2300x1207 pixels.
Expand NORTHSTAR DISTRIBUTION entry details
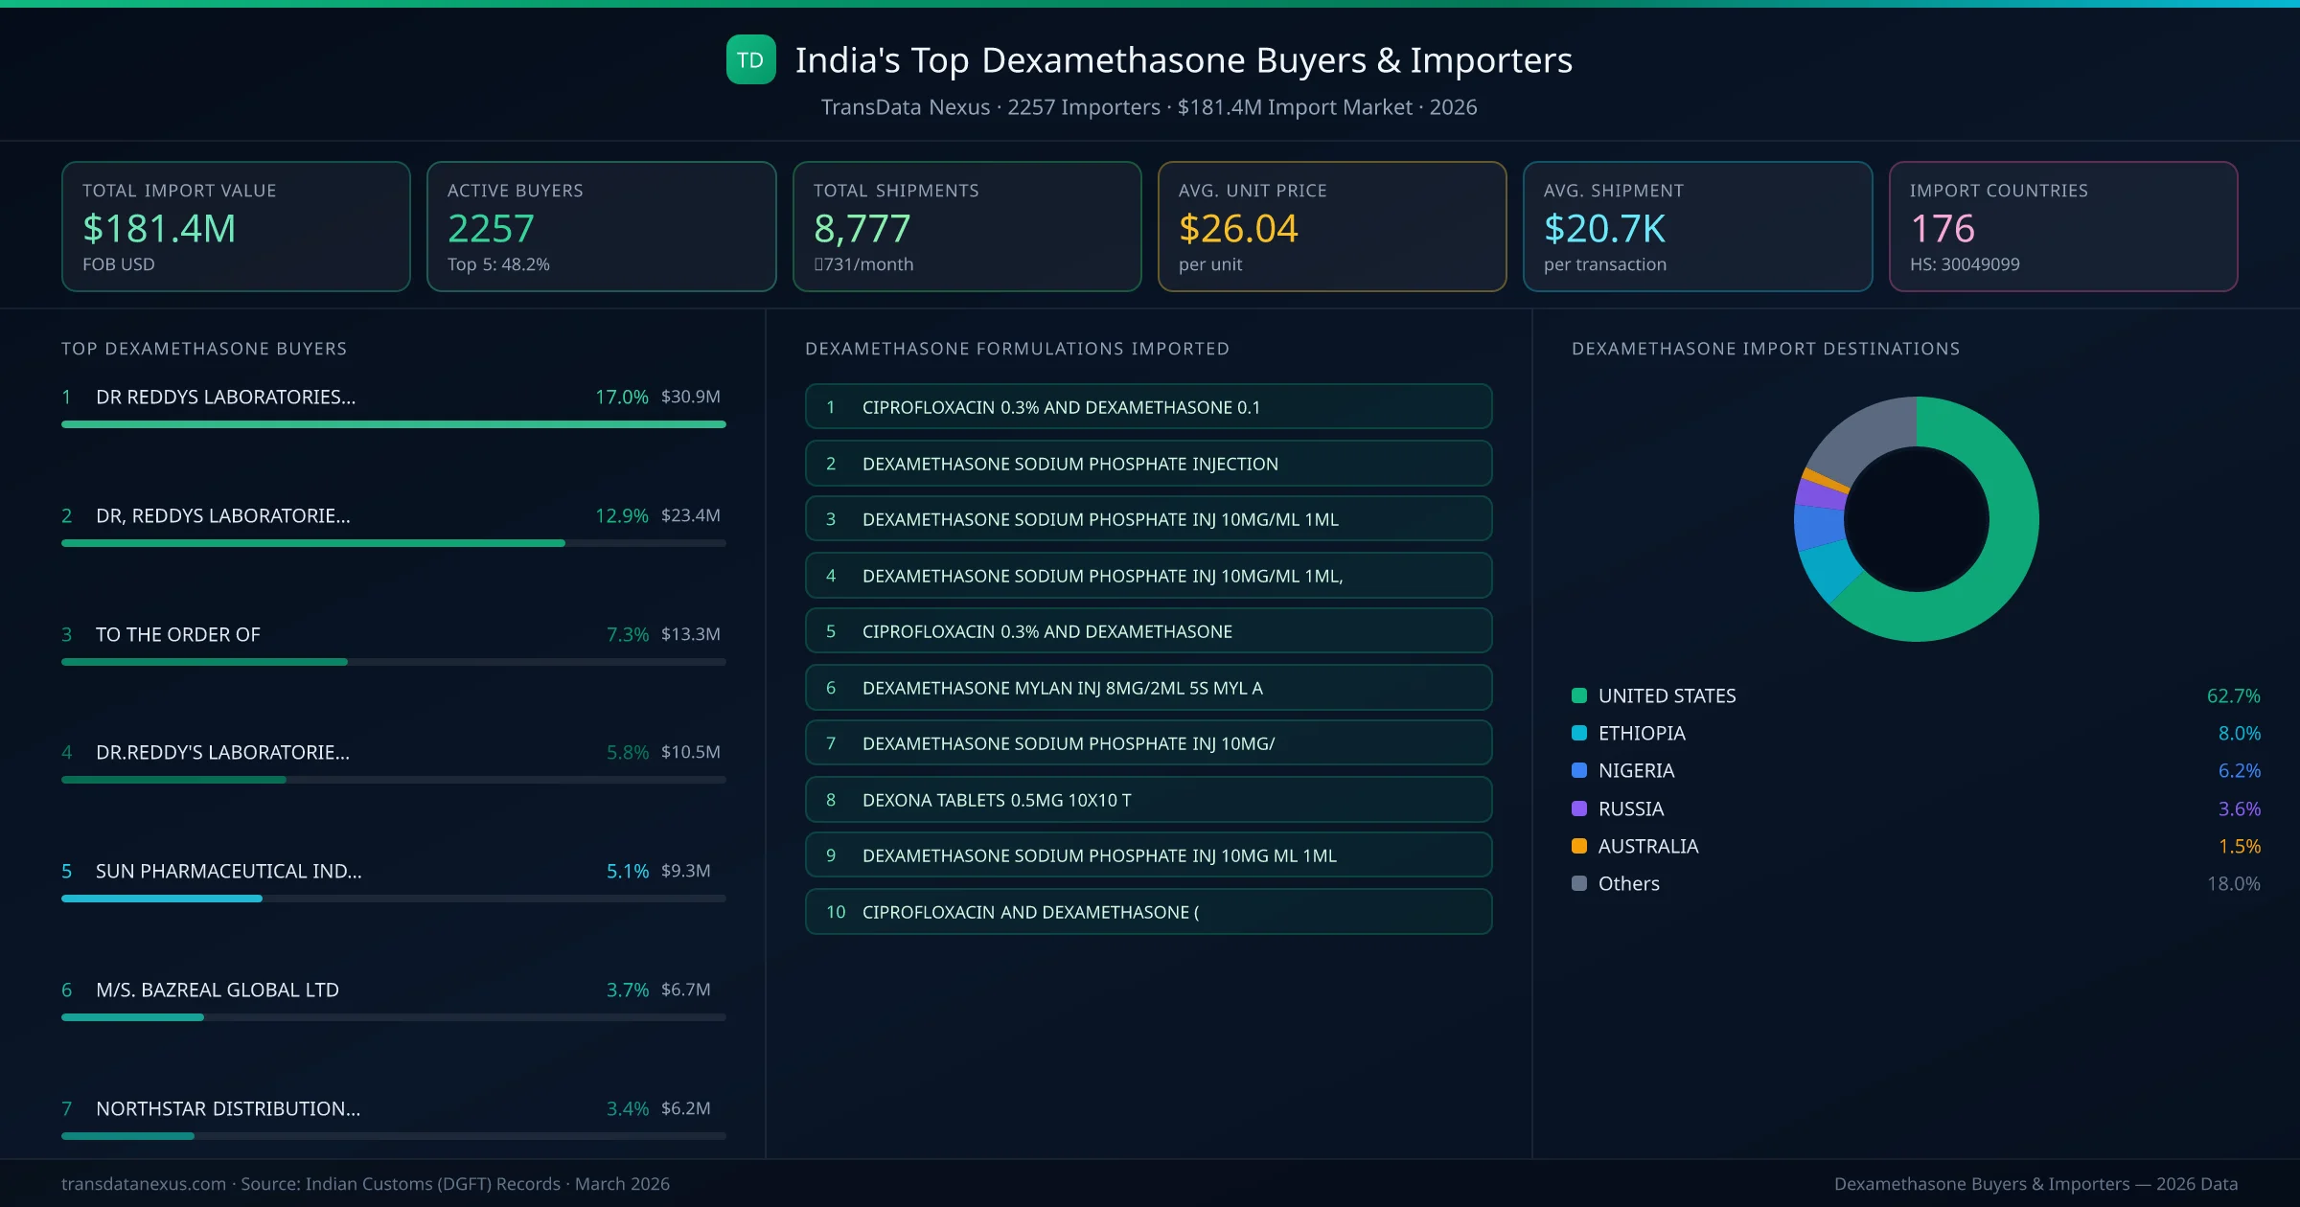click(x=226, y=1108)
